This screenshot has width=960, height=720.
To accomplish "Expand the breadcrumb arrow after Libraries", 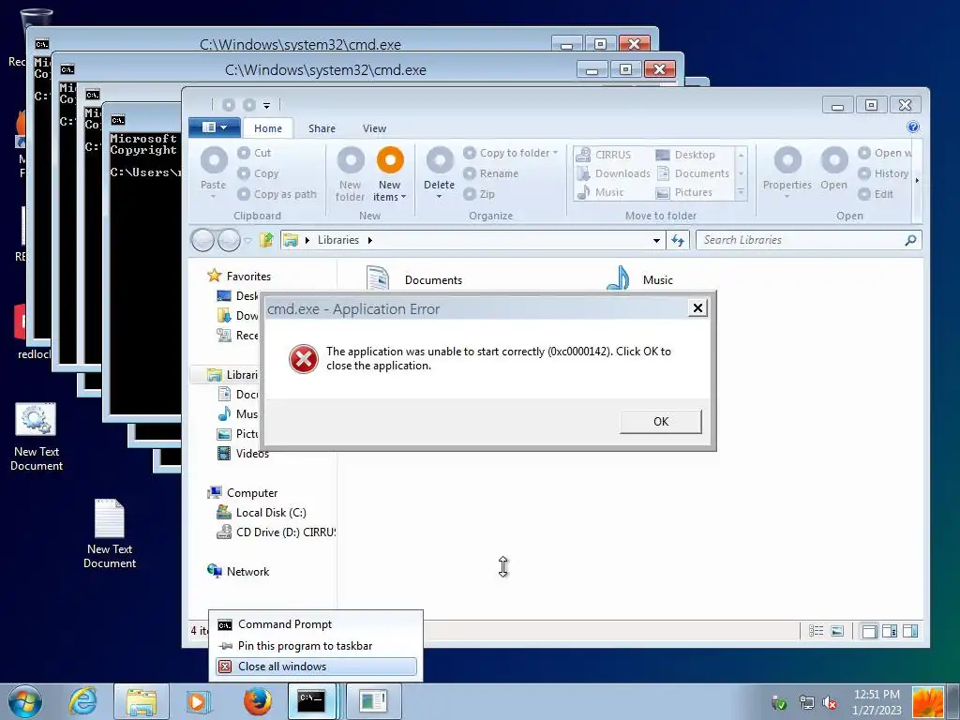I will point(369,240).
